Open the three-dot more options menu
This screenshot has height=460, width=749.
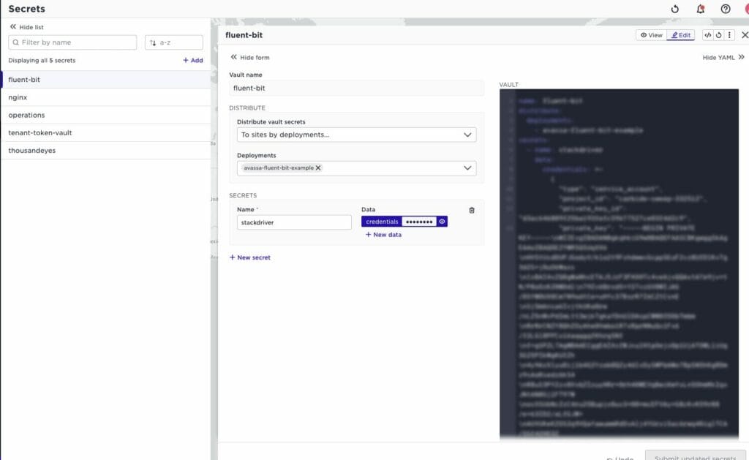[x=729, y=35]
